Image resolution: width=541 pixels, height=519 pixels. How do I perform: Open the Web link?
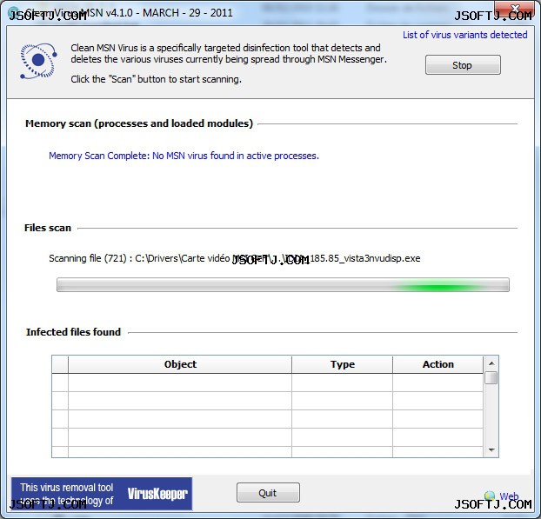coord(509,496)
